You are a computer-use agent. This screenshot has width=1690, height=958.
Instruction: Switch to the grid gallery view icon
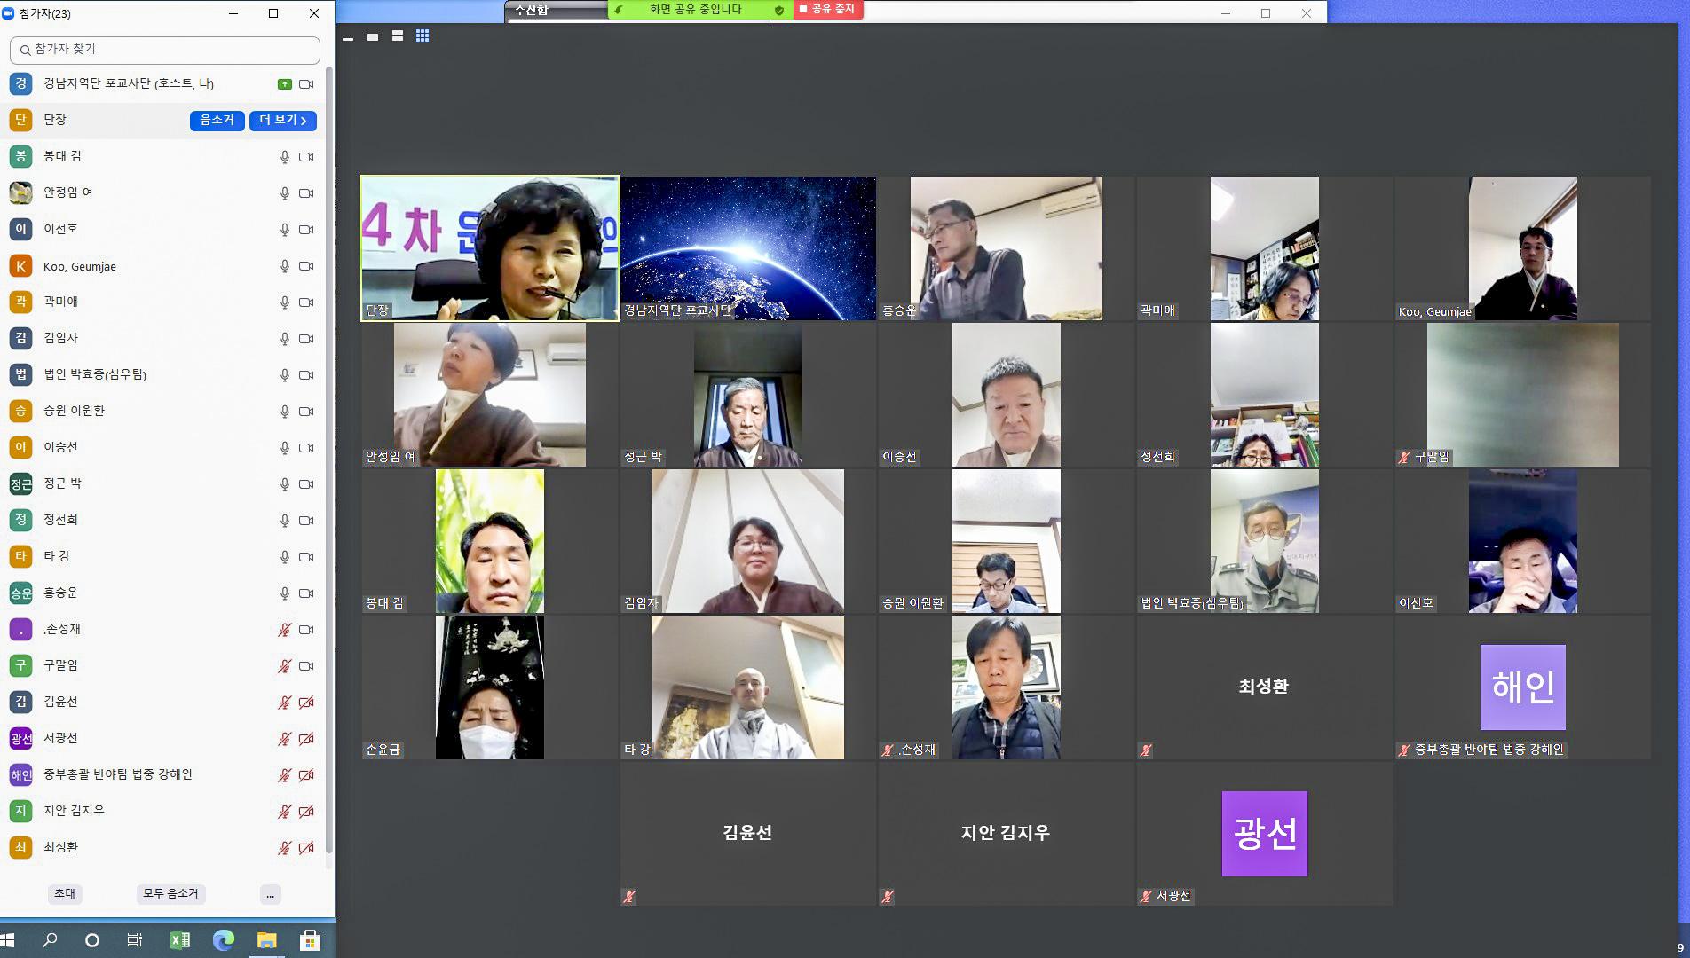422,36
